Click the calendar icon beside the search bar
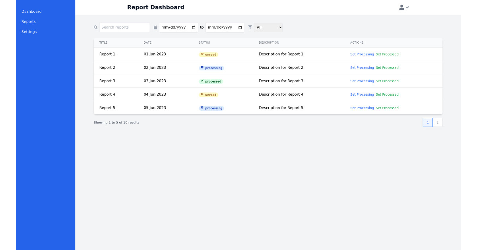The image size is (477, 250). coord(155,27)
